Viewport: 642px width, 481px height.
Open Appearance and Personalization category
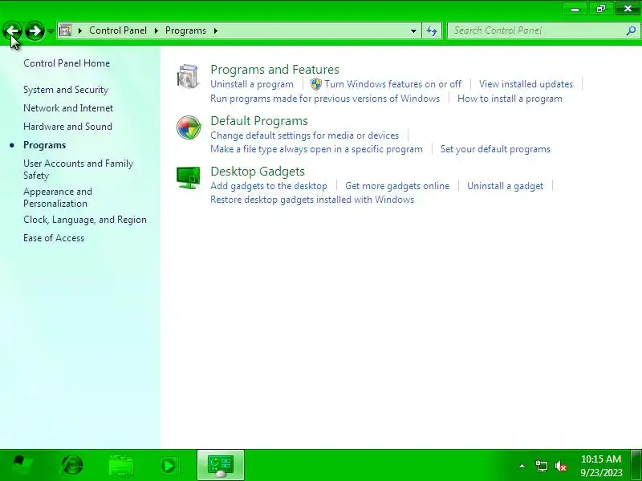pyautogui.click(x=58, y=197)
